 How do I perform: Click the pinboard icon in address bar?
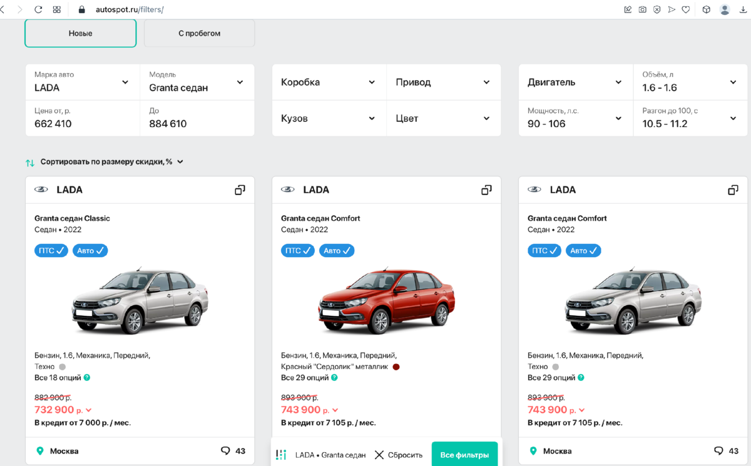[628, 10]
